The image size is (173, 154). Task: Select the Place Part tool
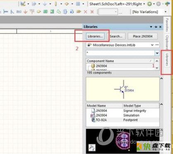pos(39,12)
